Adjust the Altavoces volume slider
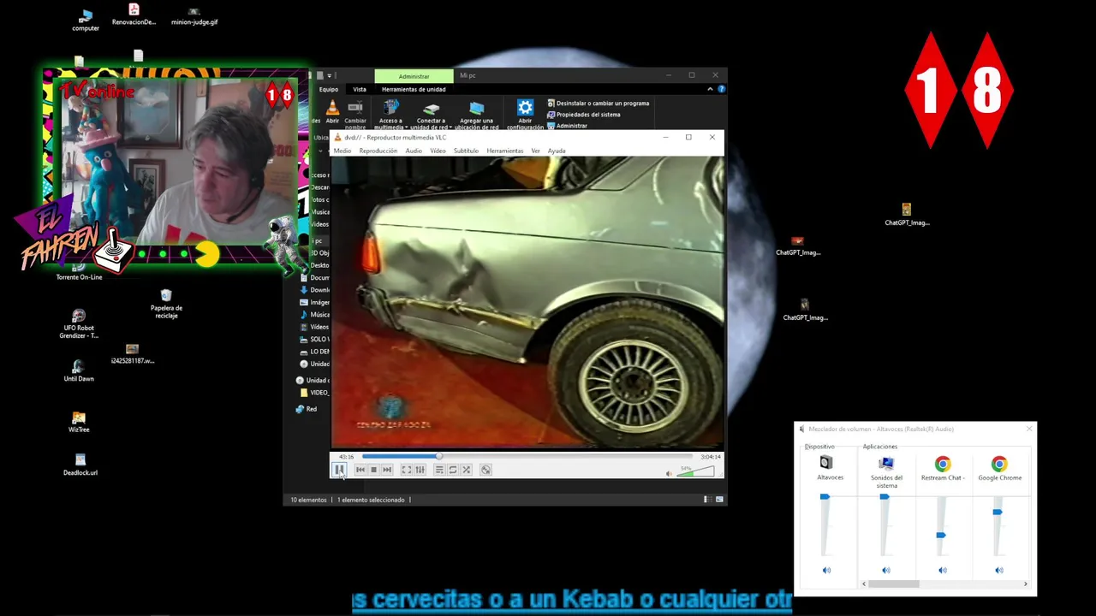This screenshot has height=616, width=1096. 825,496
